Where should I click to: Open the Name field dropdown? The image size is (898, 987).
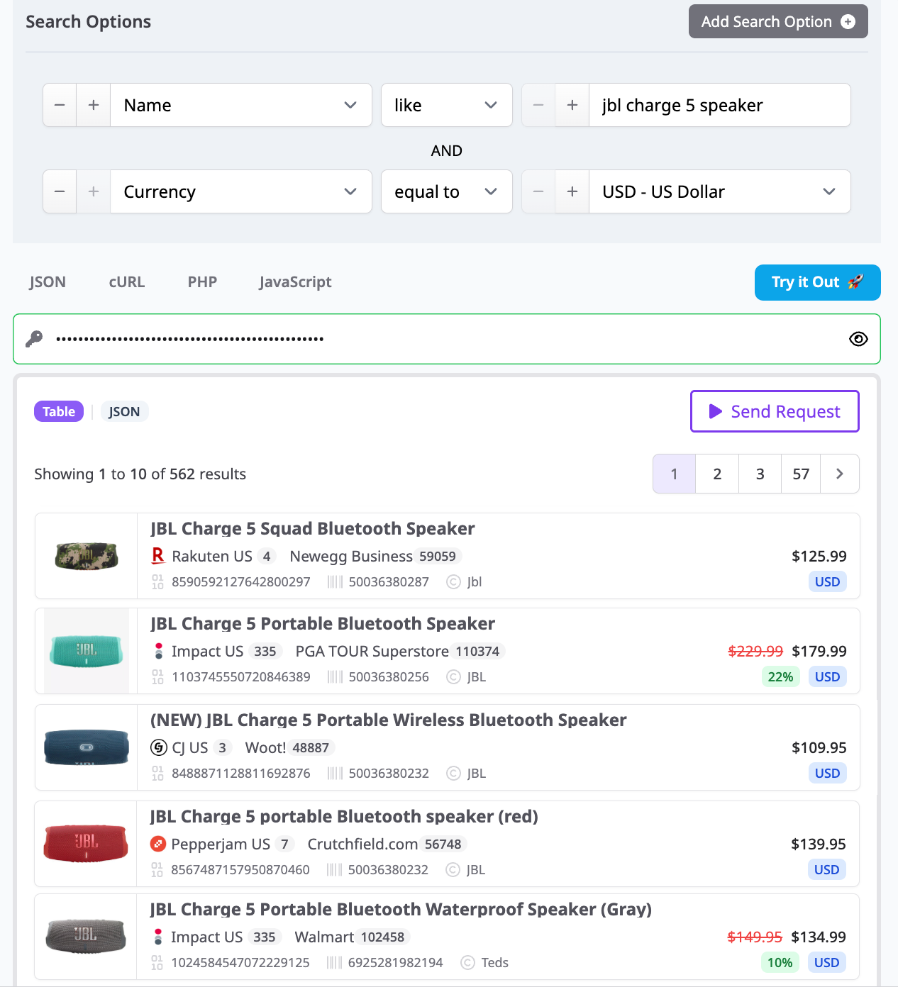point(241,105)
